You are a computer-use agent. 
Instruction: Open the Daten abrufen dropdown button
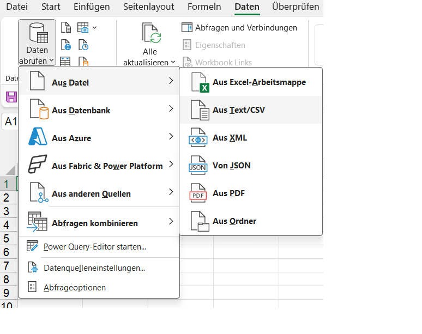coord(37,42)
